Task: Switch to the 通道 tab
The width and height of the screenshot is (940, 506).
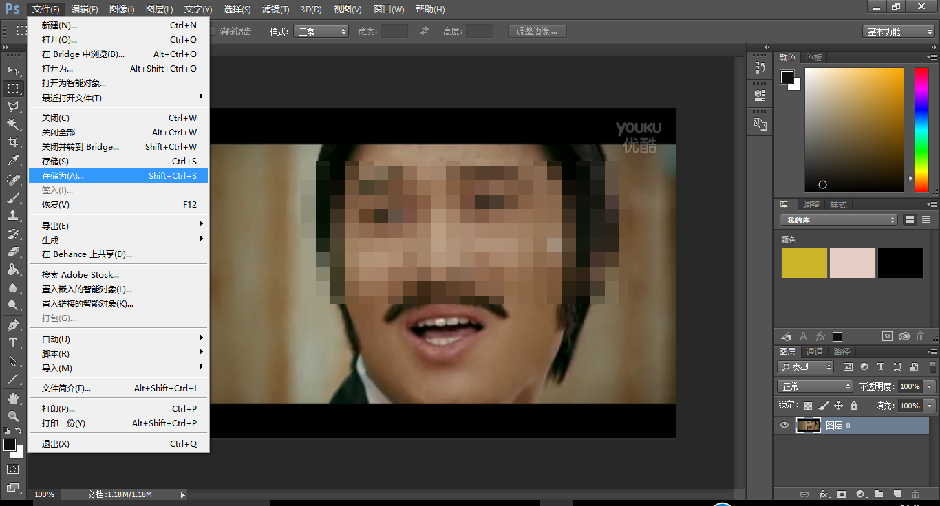Action: pyautogui.click(x=814, y=352)
